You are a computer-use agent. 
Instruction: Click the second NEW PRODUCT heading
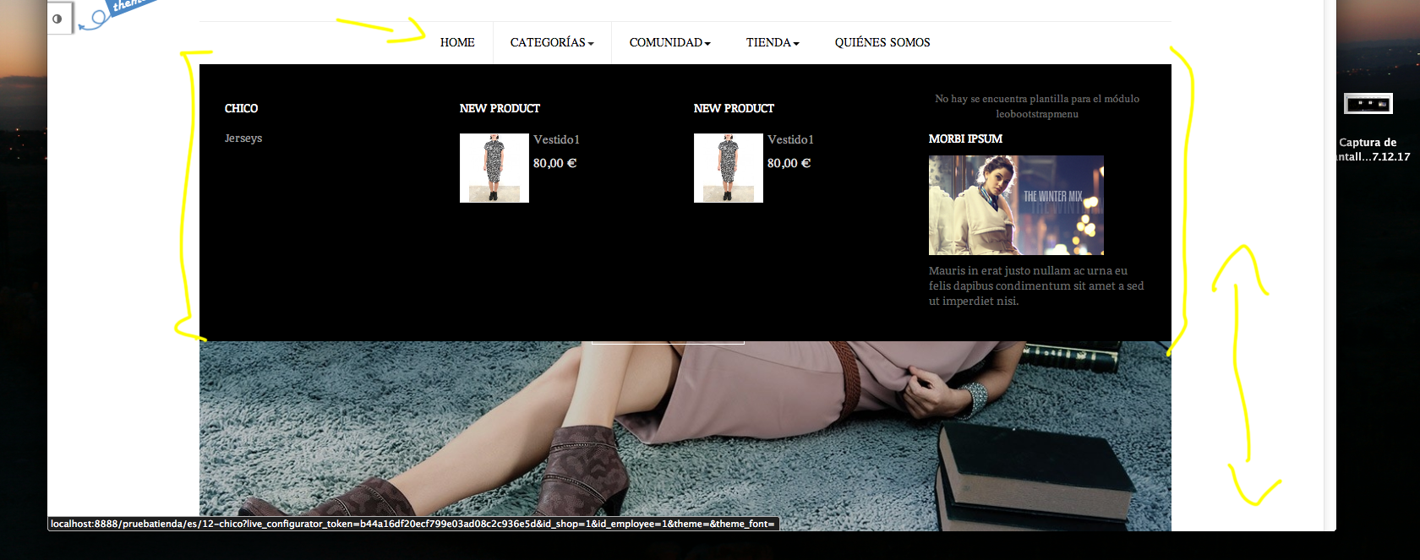click(734, 109)
